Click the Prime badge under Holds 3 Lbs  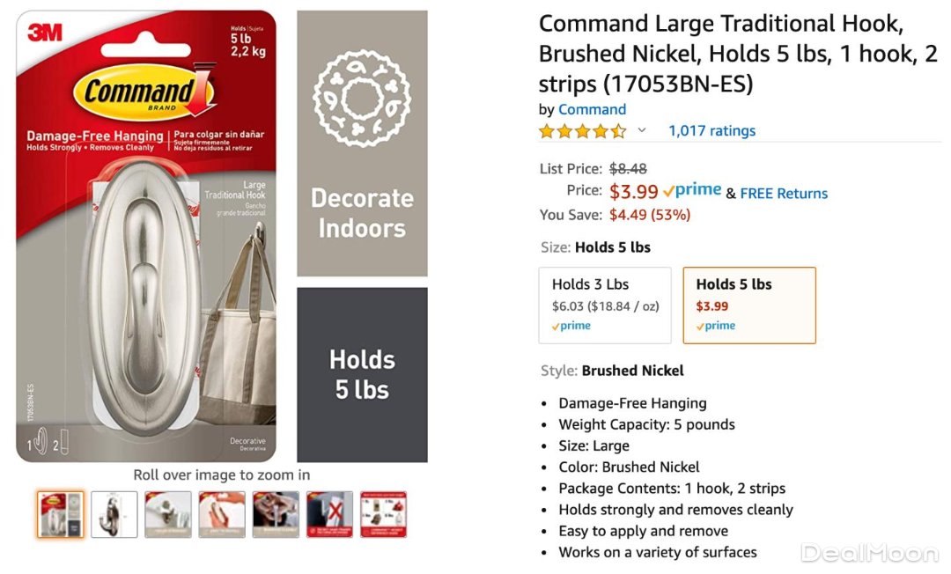point(571,326)
